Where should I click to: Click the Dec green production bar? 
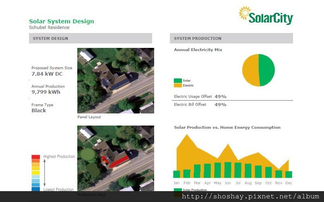point(289,175)
